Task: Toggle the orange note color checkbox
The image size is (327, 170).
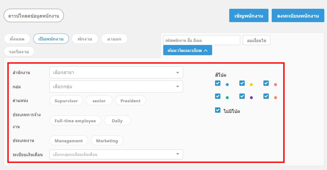Action: pos(266,96)
